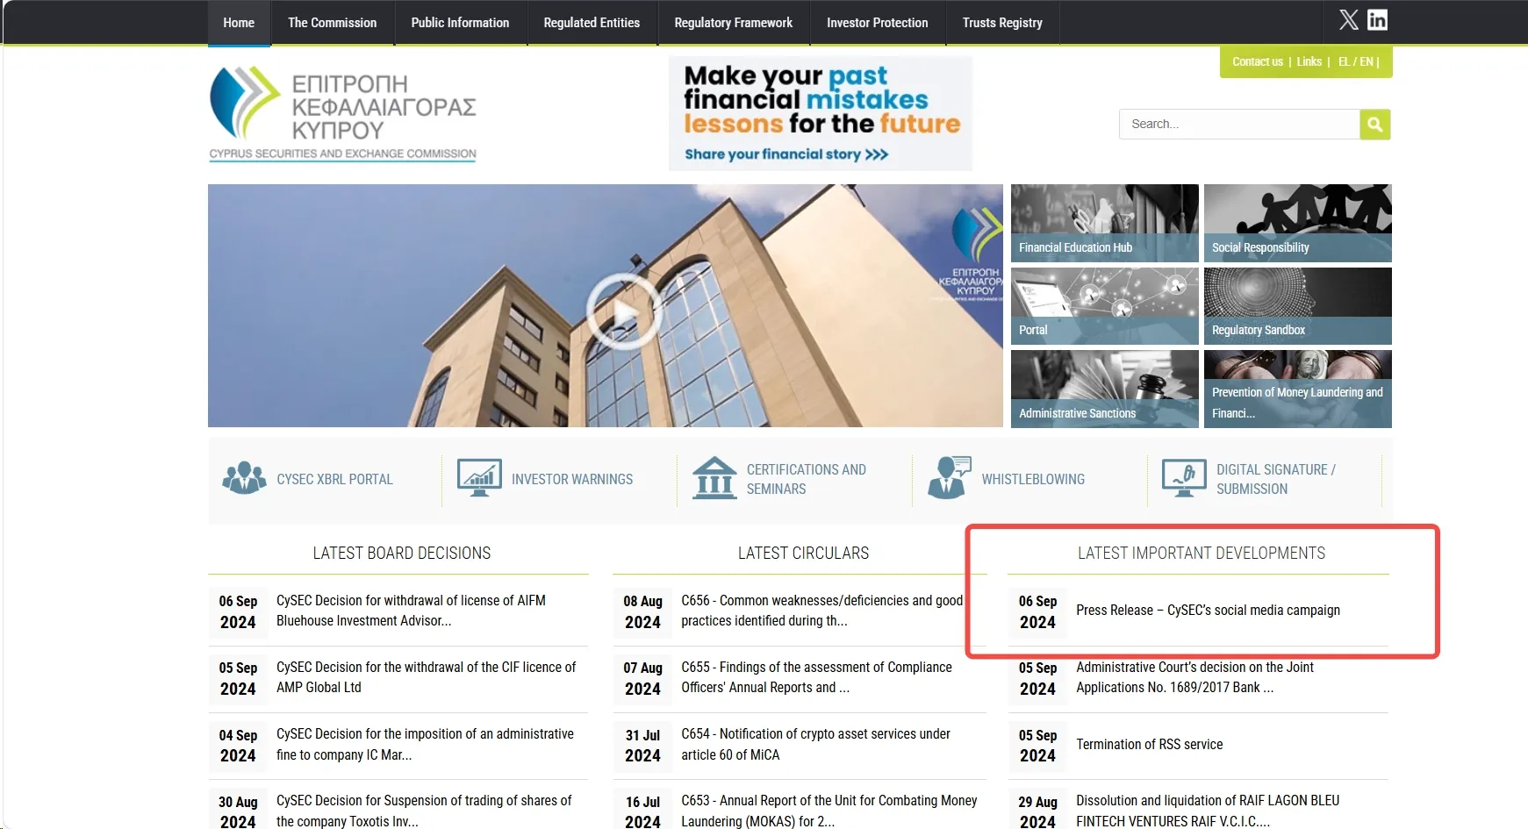Image resolution: width=1528 pixels, height=829 pixels.
Task: Click the LATEST IMPORTANT DEVELOPMENTS heading
Action: [x=1202, y=554]
